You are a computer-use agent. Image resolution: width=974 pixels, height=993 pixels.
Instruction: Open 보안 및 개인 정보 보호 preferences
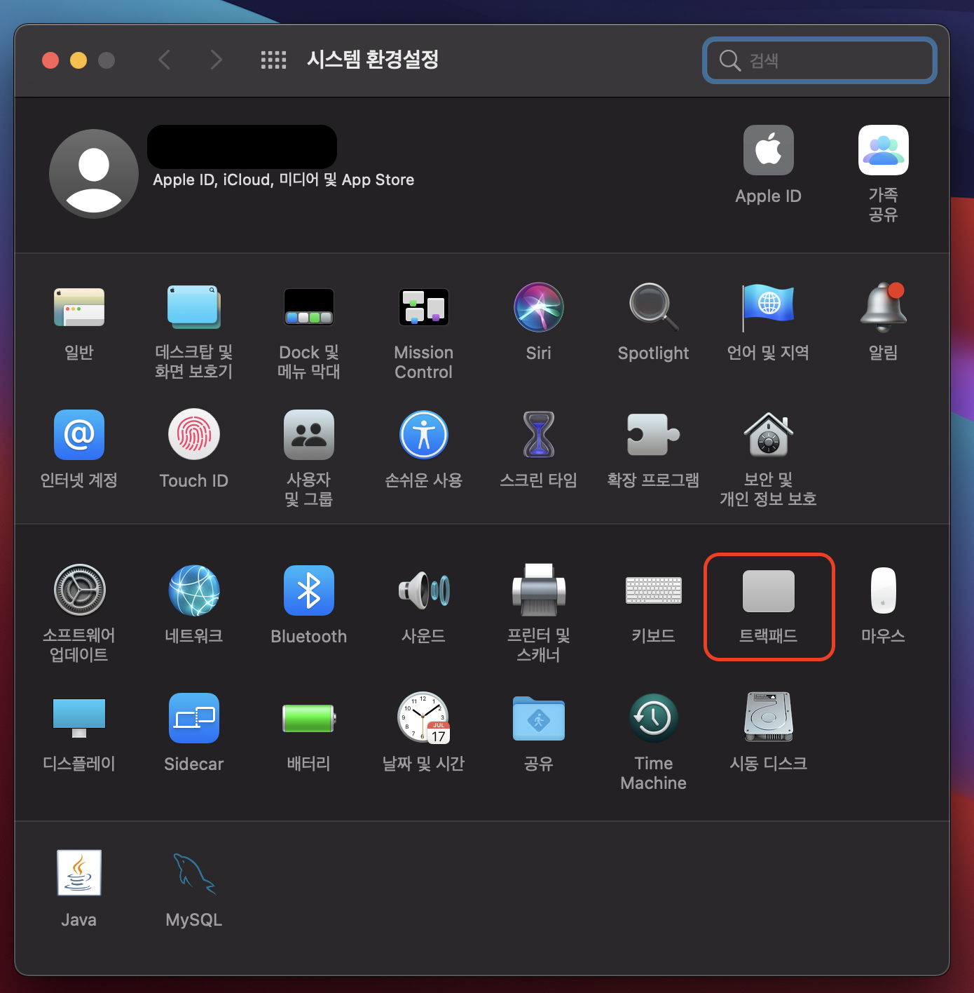pos(769,435)
